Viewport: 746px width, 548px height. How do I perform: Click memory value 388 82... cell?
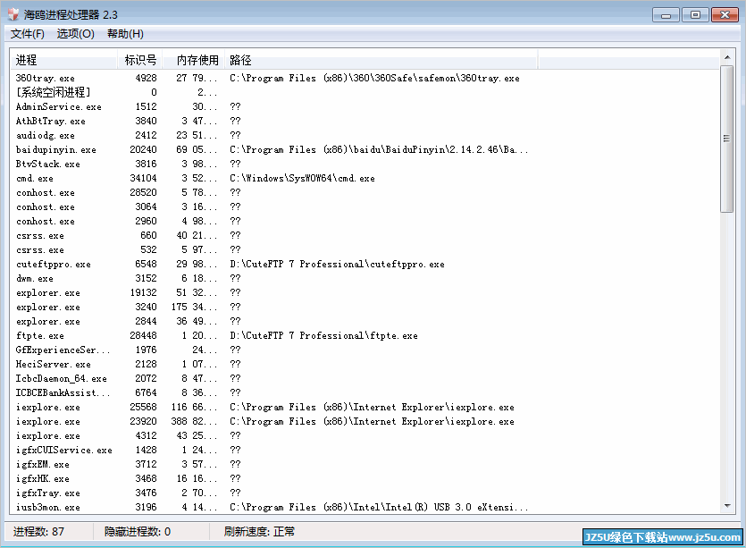point(194,421)
